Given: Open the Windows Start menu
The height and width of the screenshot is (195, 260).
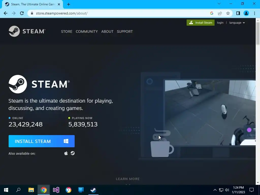Looking at the screenshot, I should click(x=6, y=190).
